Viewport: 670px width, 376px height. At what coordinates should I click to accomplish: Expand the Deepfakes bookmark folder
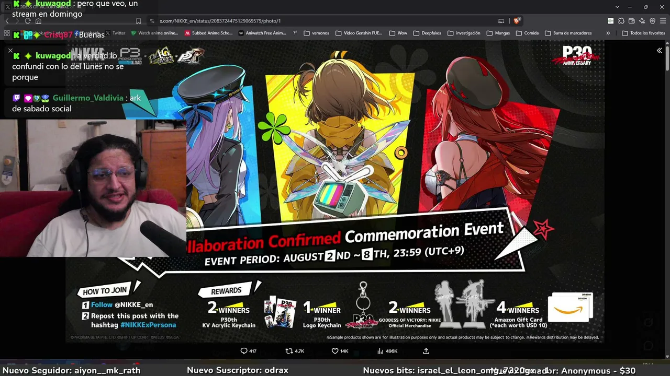(426, 33)
